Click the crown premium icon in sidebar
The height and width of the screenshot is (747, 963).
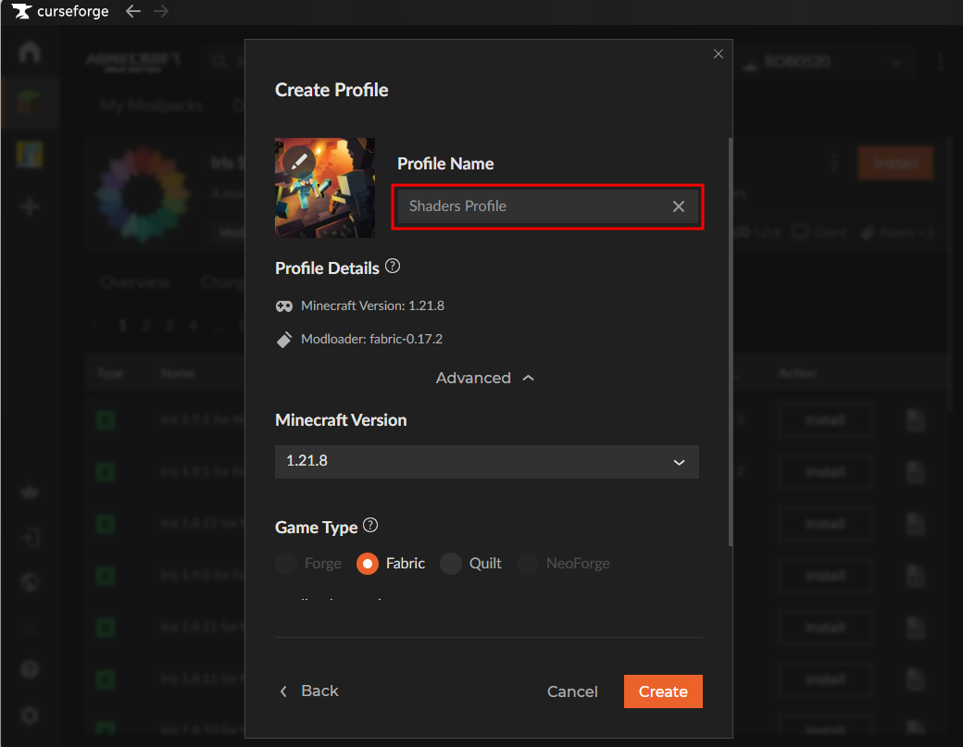30,492
